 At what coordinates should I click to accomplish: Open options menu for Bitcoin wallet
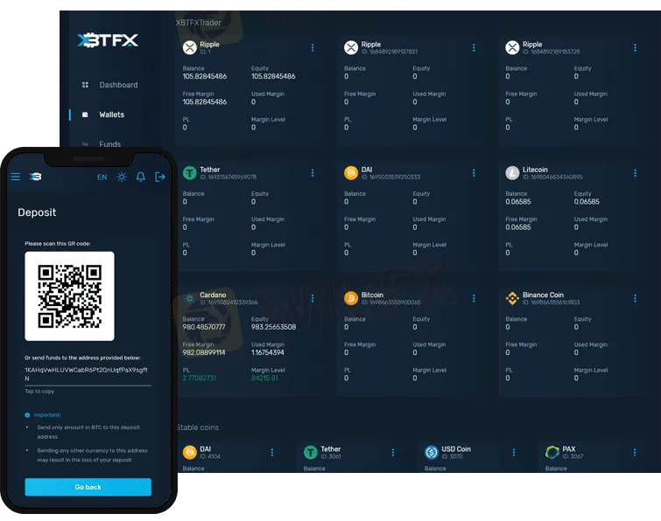pos(474,298)
